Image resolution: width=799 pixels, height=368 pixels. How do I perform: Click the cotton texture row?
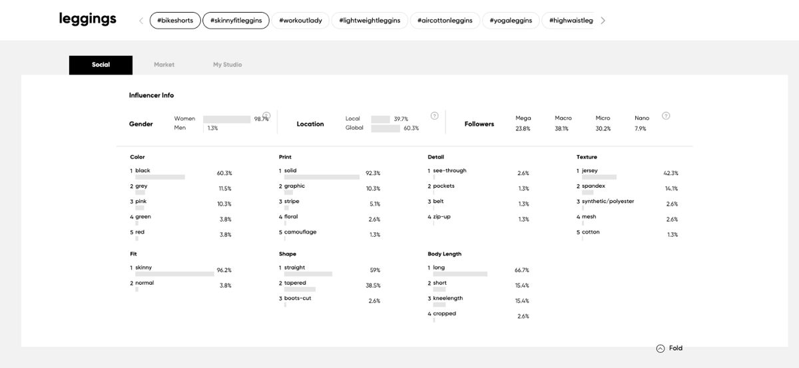click(627, 234)
